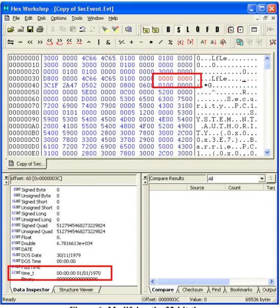Click compare results scroll right arrow
280x308 pixels.
pos(271,281)
